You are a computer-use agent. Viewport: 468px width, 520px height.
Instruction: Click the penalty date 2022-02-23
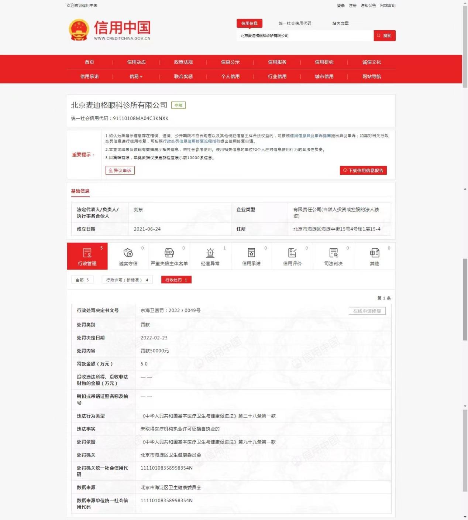tap(154, 338)
